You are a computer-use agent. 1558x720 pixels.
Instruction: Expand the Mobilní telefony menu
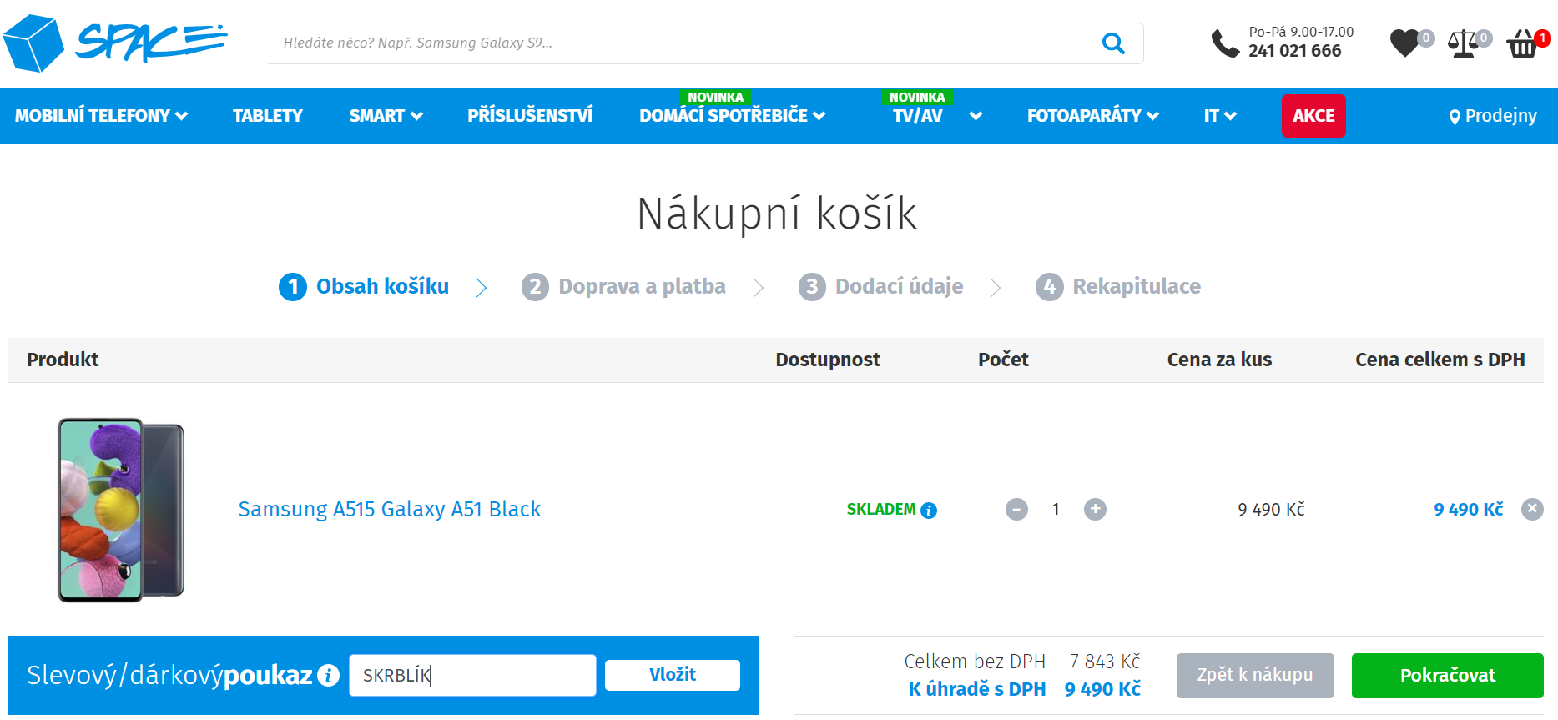coord(101,116)
